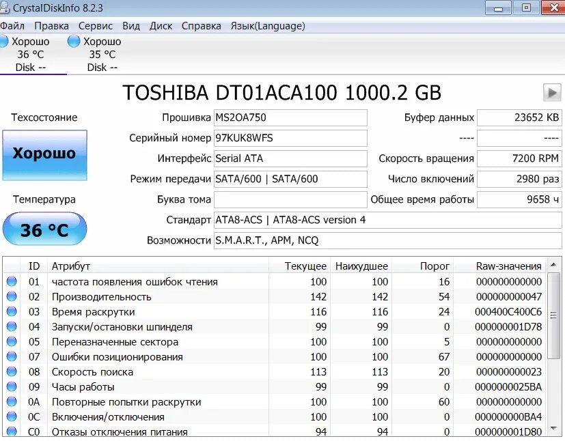Open the Язык(Language) menu
Viewport: 565px width, 441px height.
point(268,26)
